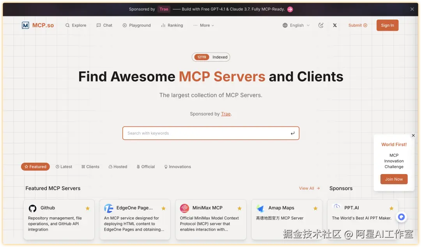Click the Join Now button
Viewport: 421px width, 247px height.
coord(394,179)
